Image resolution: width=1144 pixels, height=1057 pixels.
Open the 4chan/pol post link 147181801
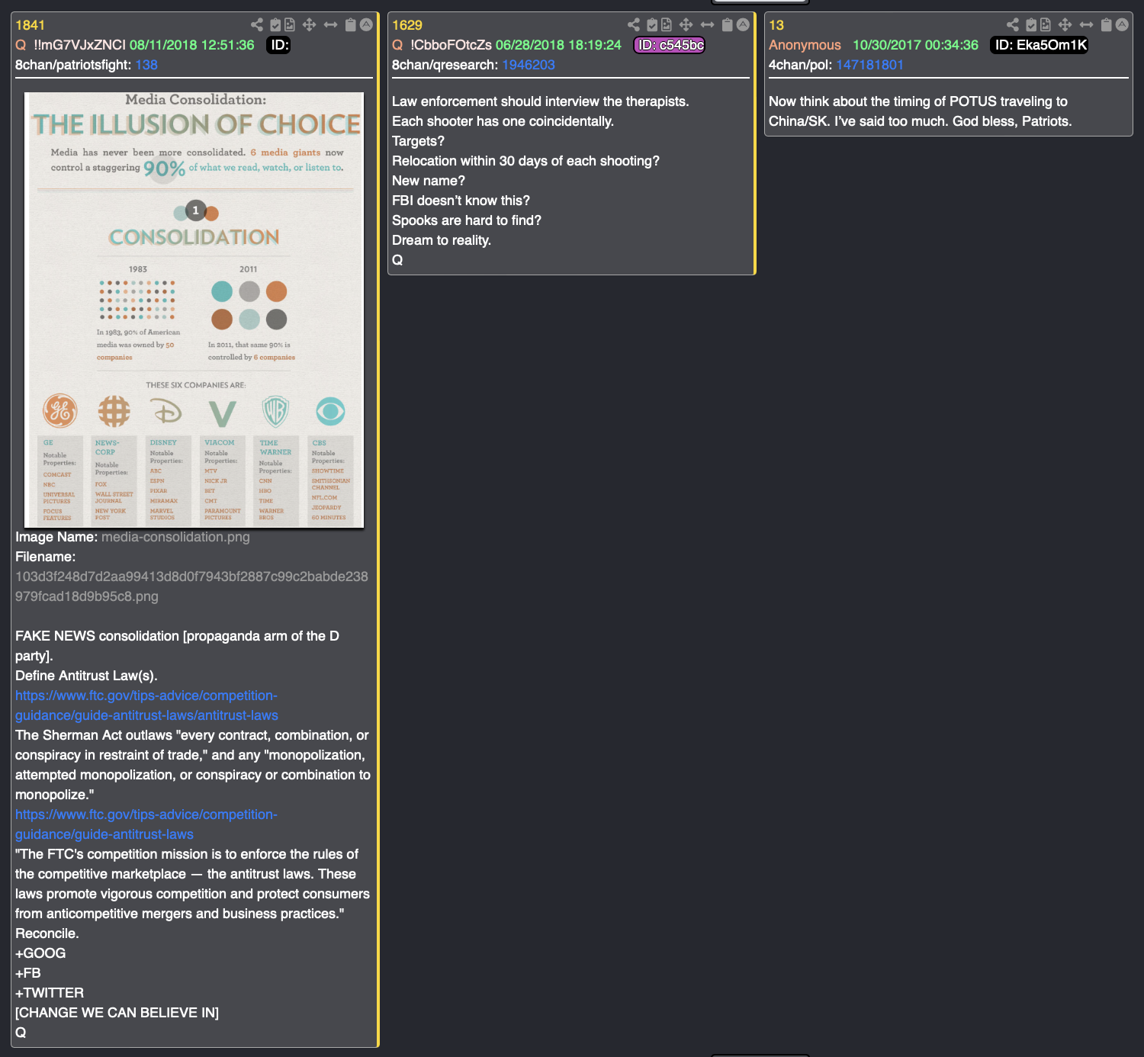(x=869, y=65)
